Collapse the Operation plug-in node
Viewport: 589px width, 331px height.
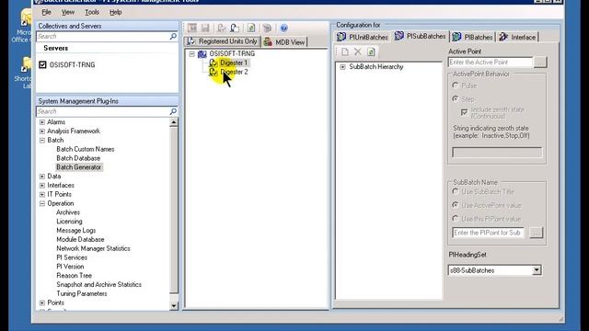pos(42,203)
